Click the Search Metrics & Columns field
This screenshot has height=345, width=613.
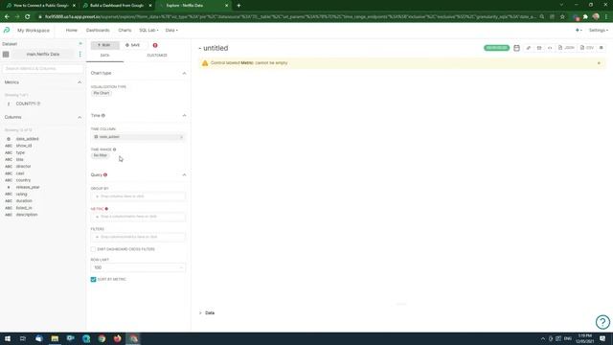[x=42, y=68]
